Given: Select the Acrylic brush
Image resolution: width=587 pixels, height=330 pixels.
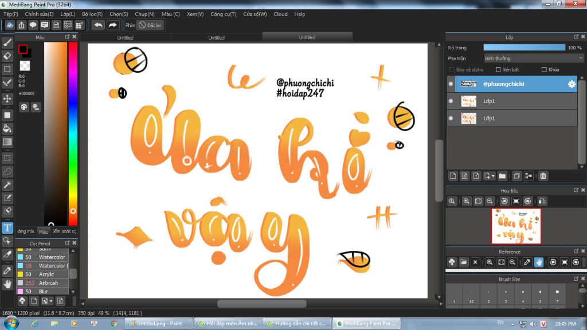Looking at the screenshot, I should point(42,274).
